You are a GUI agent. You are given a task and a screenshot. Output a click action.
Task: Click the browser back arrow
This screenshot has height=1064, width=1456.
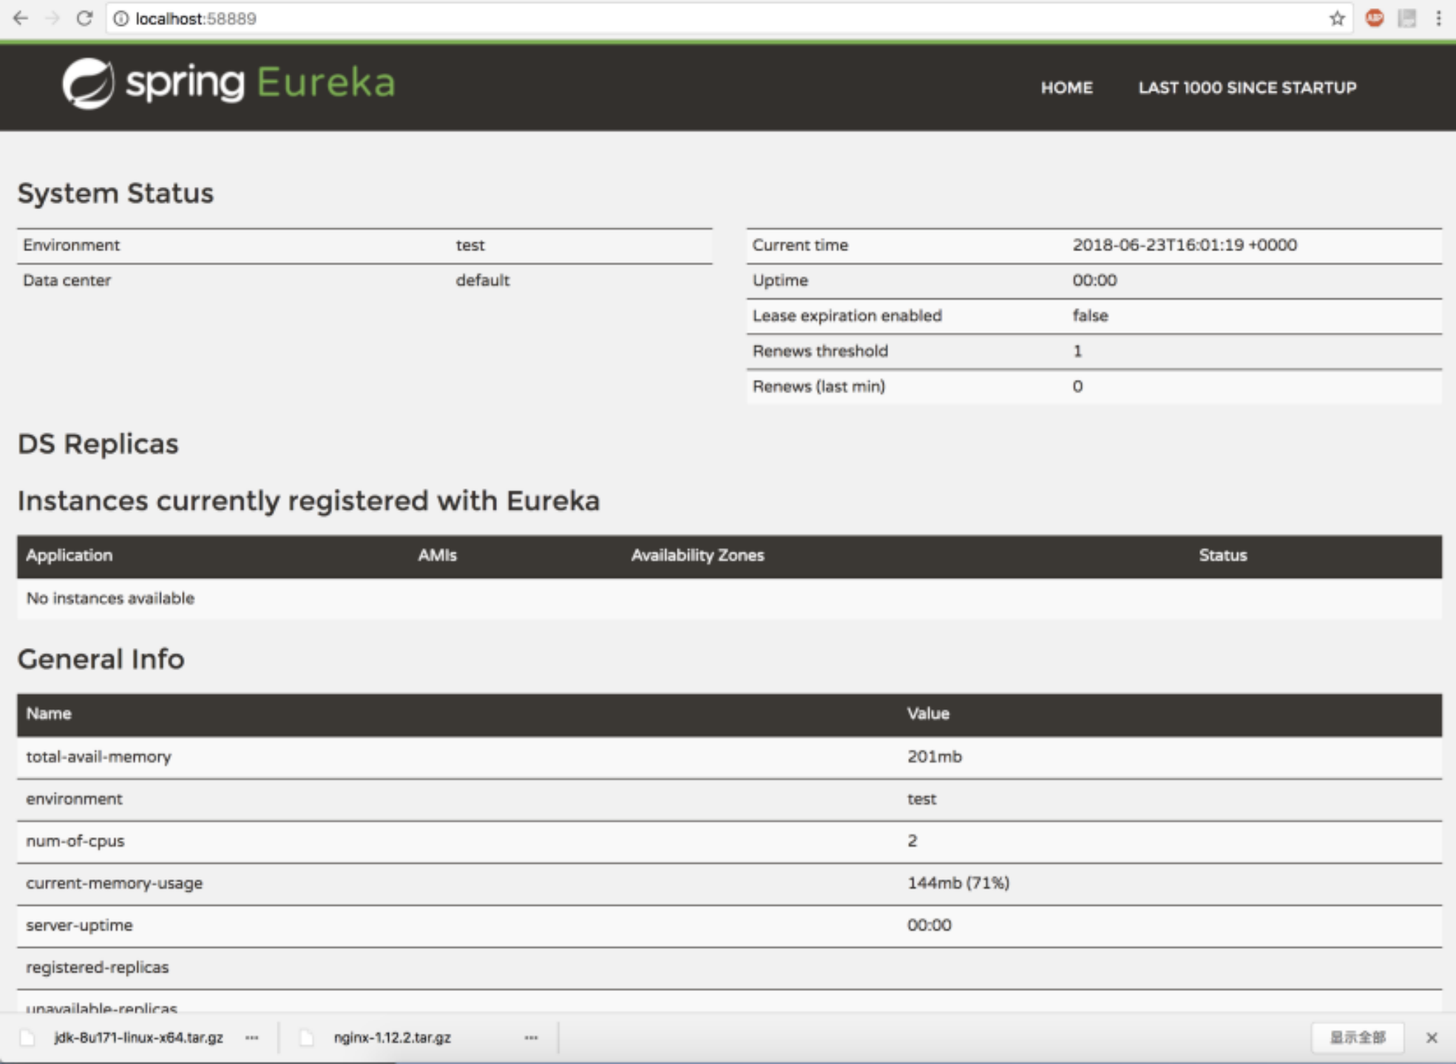point(20,18)
